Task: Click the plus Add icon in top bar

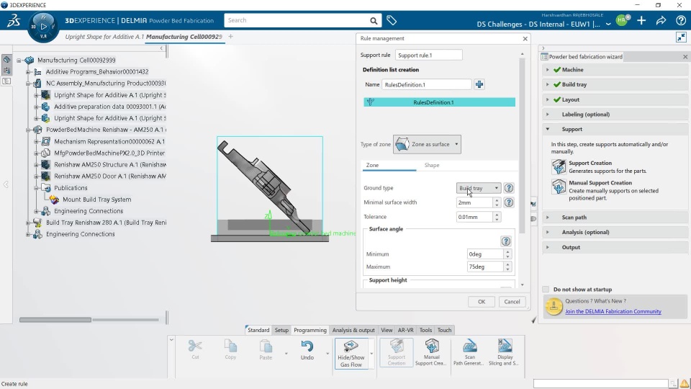Action: 641,20
